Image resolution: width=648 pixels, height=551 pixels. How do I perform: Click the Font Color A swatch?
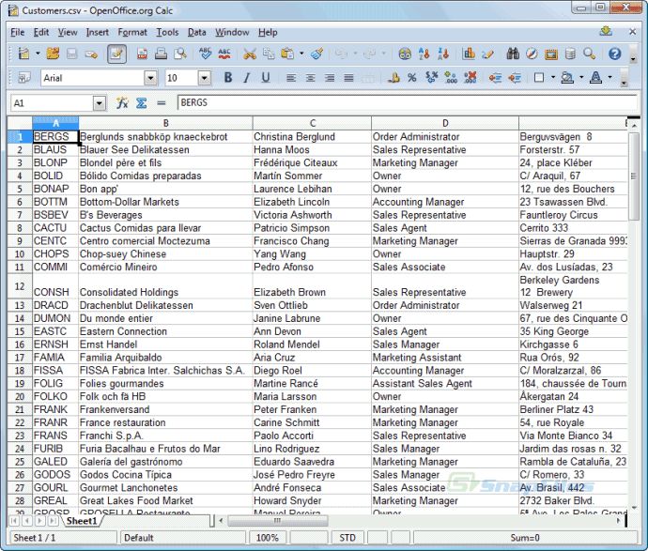click(x=595, y=78)
